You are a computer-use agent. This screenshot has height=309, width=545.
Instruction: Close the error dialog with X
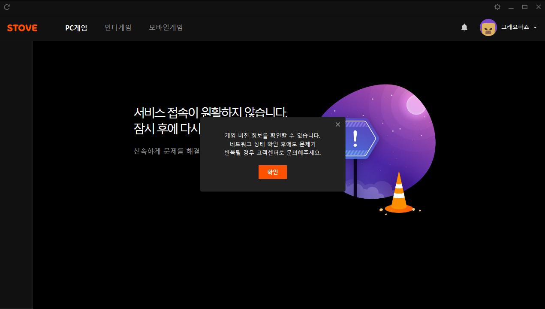click(x=338, y=124)
